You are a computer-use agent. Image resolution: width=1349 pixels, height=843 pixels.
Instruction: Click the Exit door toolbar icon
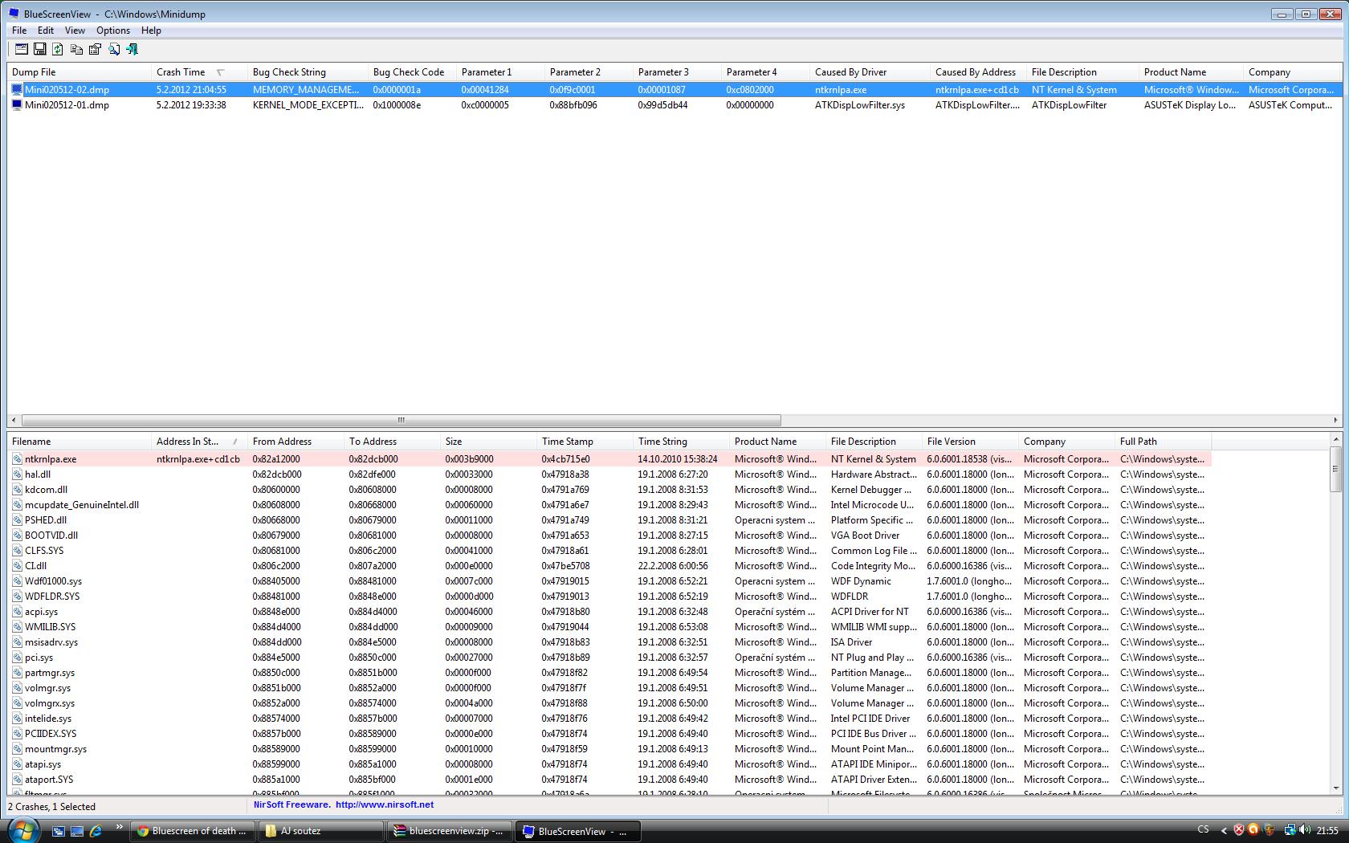132,49
